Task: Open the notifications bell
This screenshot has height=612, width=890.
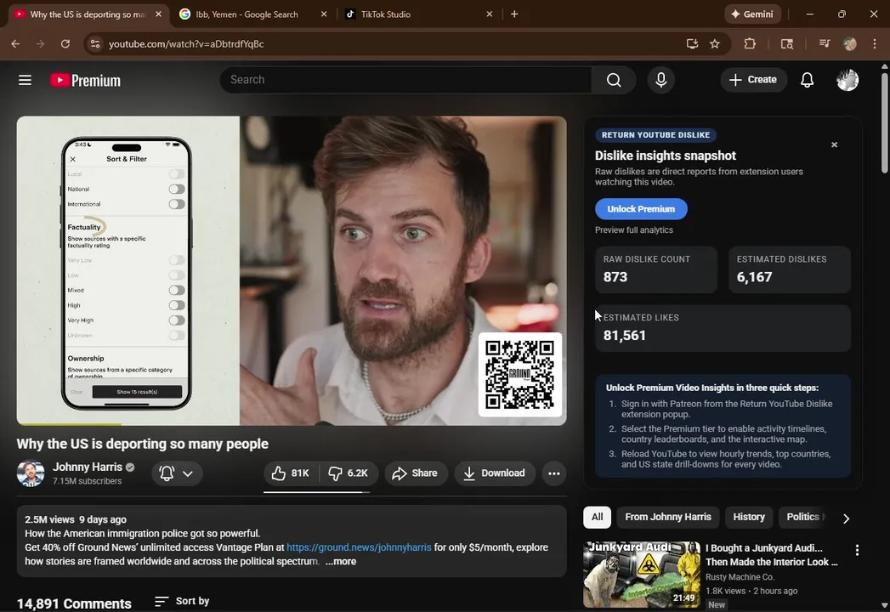Action: pos(808,80)
